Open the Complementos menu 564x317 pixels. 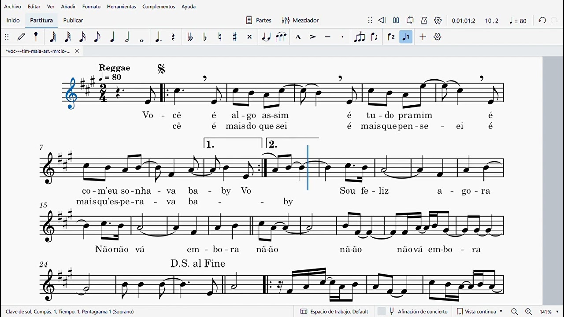coord(159,7)
